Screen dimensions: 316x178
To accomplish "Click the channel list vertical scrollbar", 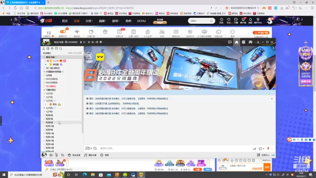I will (x=83, y=95).
